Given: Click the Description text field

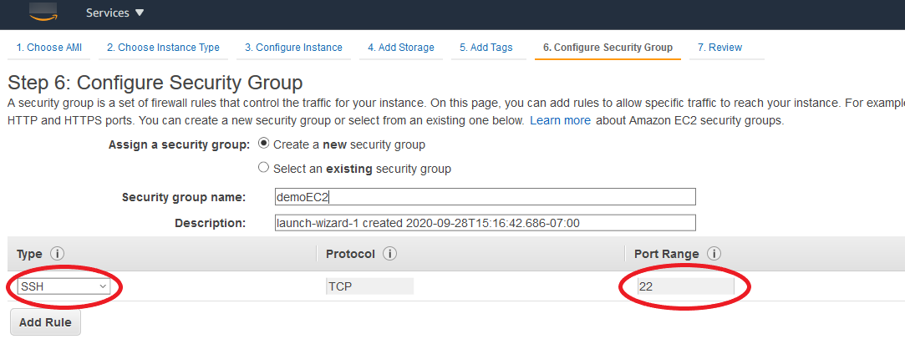Looking at the screenshot, I should point(485,223).
